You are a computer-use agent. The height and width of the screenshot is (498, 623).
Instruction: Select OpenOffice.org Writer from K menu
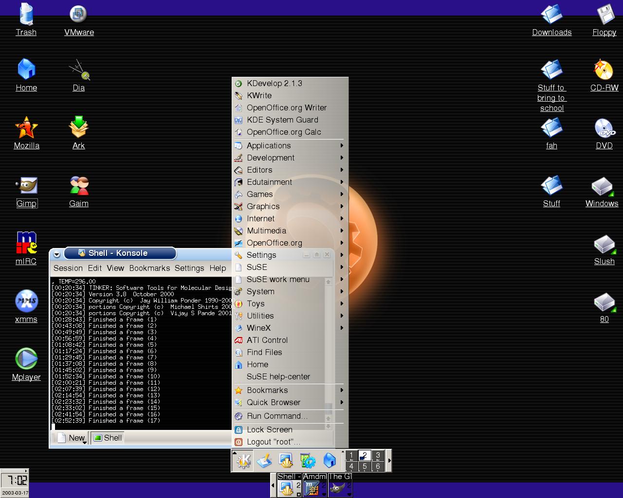coord(290,107)
